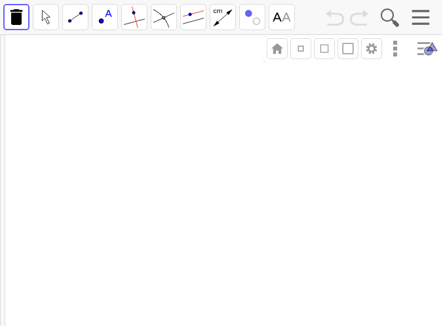443x327 pixels.
Task: Select the medium square size button
Action: (x=324, y=49)
